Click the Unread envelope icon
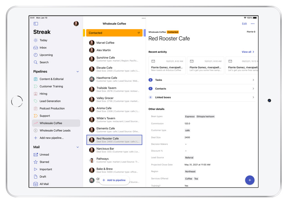The width and height of the screenshot is (287, 203). coord(35,155)
